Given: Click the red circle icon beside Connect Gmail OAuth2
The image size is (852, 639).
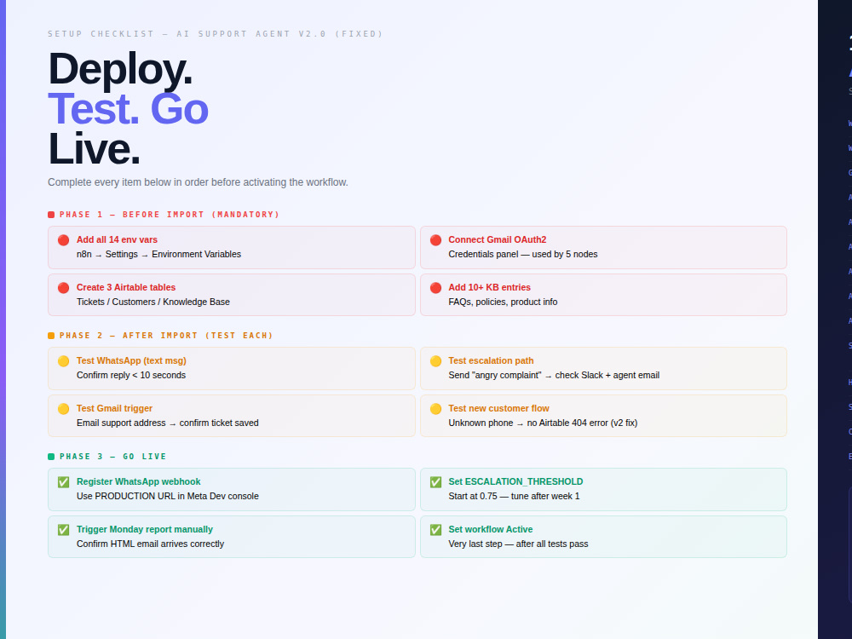Looking at the screenshot, I should point(435,240).
